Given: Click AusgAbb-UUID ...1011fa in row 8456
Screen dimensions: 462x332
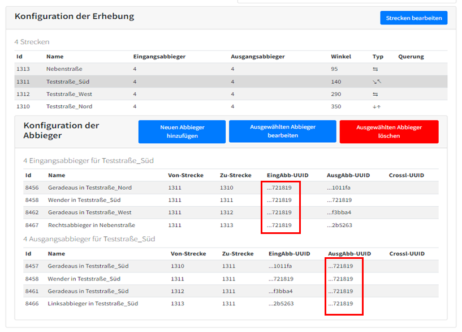Looking at the screenshot, I should tap(339, 188).
